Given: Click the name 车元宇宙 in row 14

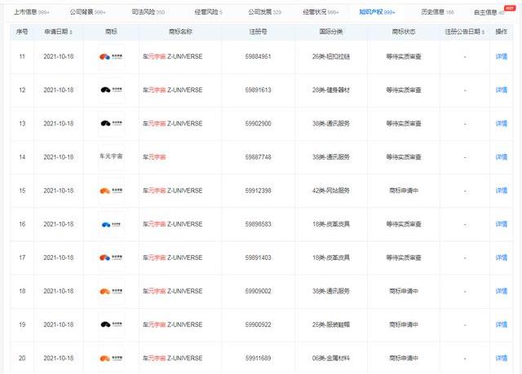Looking at the screenshot, I should point(154,157).
